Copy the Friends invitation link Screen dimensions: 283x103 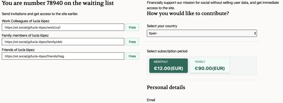pos(132,56)
